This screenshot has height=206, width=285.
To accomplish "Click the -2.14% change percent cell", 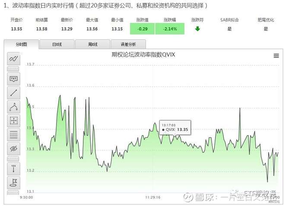I will (x=170, y=29).
